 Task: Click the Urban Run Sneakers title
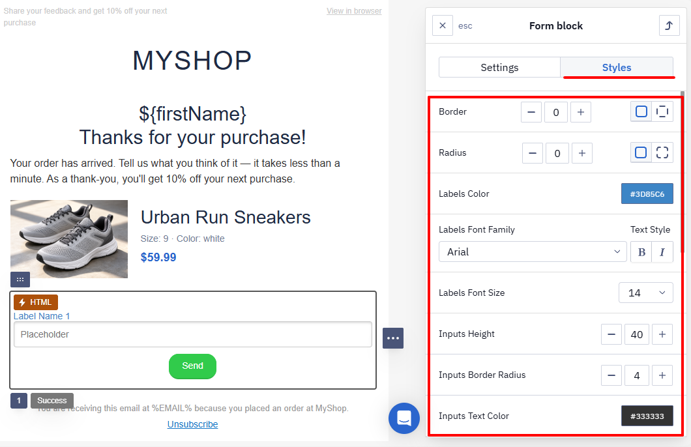click(226, 217)
